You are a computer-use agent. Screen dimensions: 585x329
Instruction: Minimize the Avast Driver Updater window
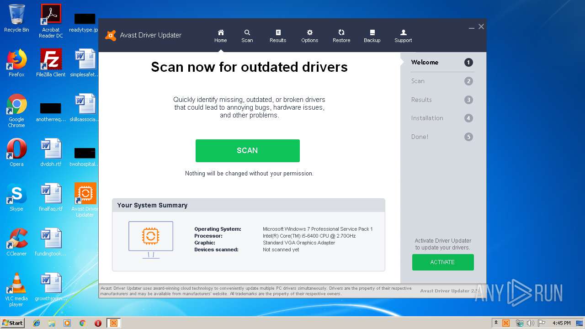coord(471,27)
